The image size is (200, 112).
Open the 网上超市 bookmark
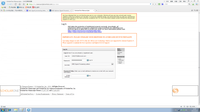[x=36, y=7]
